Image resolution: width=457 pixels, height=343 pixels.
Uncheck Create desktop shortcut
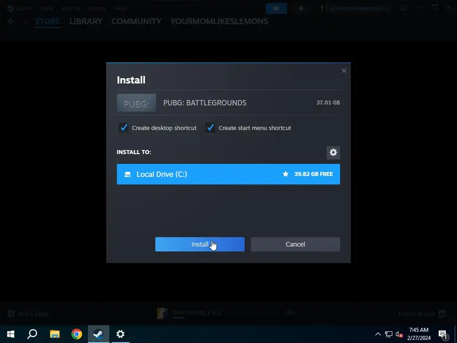[124, 128]
